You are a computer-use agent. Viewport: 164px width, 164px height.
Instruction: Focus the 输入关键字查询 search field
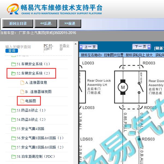coord(18,47)
